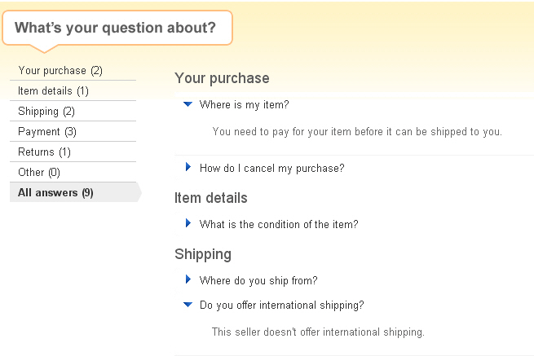The image size is (534, 356).
Task: Choose the 'Other (0)' category
Action: point(39,173)
